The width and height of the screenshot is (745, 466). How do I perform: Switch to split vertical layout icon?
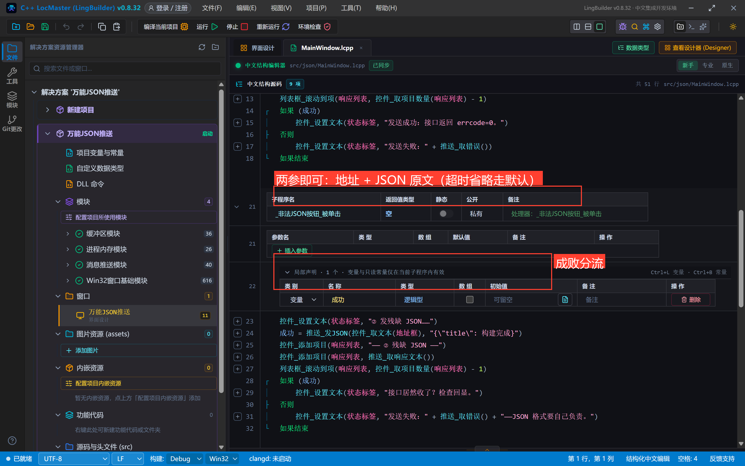pyautogui.click(x=576, y=27)
